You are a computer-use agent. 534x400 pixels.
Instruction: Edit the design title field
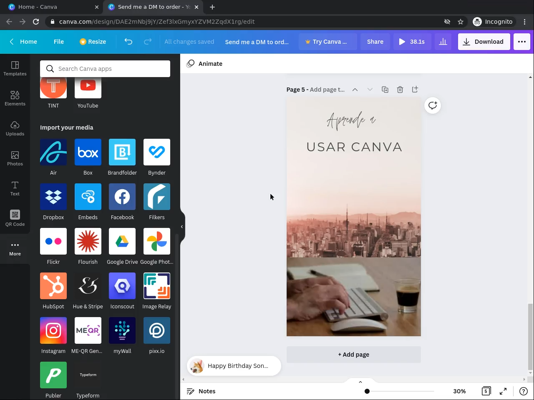point(257,42)
